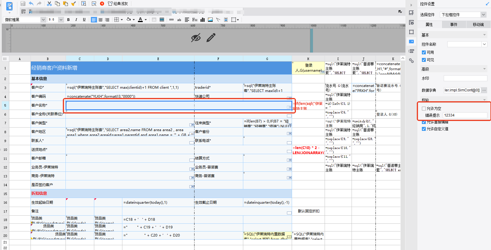Image resolution: width=491 pixels, height=250 pixels.
Task: Open the font name dropdown 微软雅黑
Action: click(43, 20)
